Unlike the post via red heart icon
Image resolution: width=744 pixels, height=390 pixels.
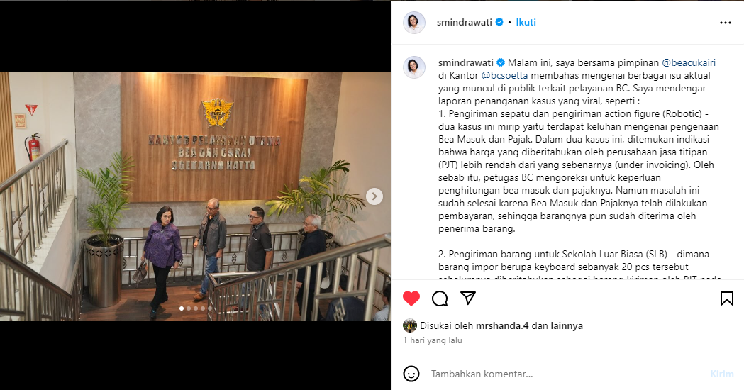coord(411,298)
